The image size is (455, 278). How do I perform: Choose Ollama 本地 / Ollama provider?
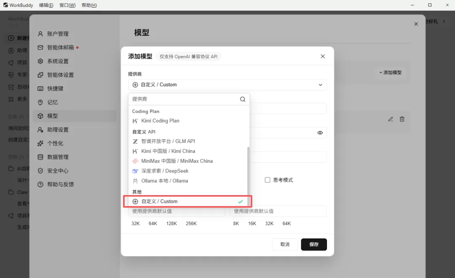[188, 181]
